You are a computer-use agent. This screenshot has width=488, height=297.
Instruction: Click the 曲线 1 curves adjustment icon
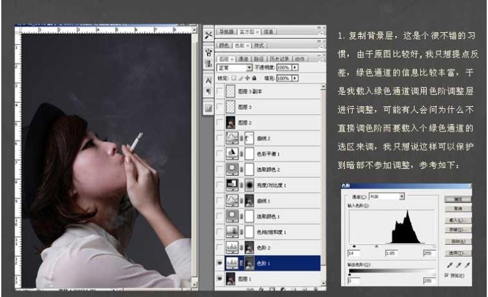(x=232, y=200)
